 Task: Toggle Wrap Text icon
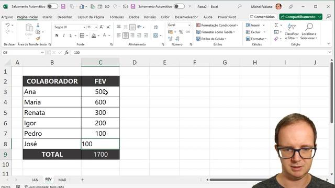[156, 27]
